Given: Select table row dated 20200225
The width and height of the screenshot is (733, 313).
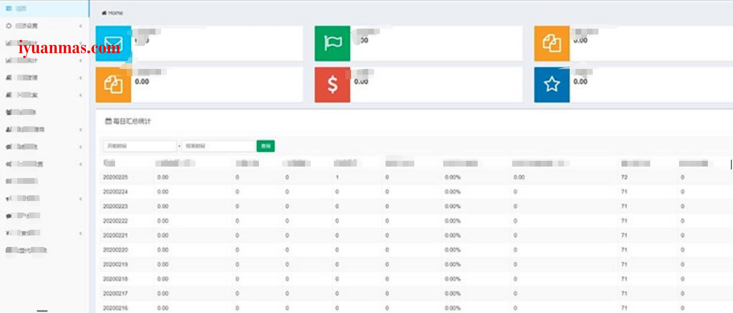Looking at the screenshot, I should point(416,177).
